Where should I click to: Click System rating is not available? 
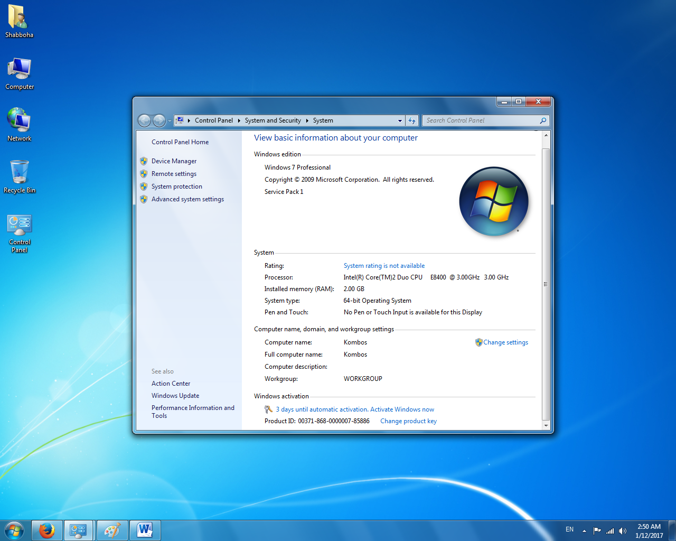384,266
